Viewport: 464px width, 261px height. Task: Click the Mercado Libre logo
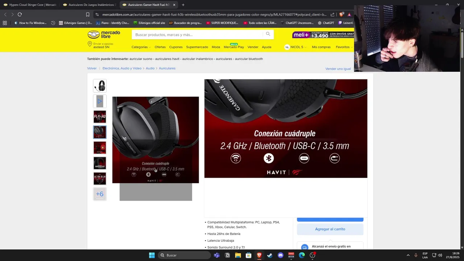tap(104, 34)
